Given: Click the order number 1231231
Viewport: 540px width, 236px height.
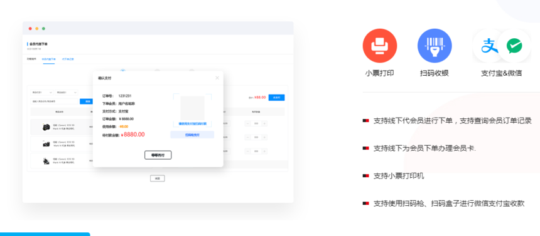Looking at the screenshot, I should point(125,96).
